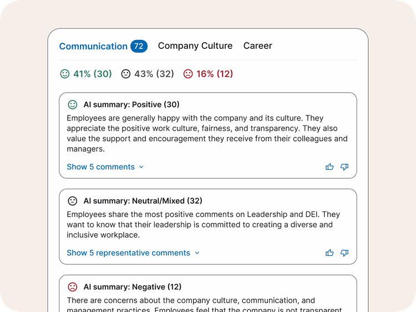This screenshot has height=312, width=416.
Task: Click neutral face icon in Neutral/Mixed card
Action: click(x=73, y=201)
